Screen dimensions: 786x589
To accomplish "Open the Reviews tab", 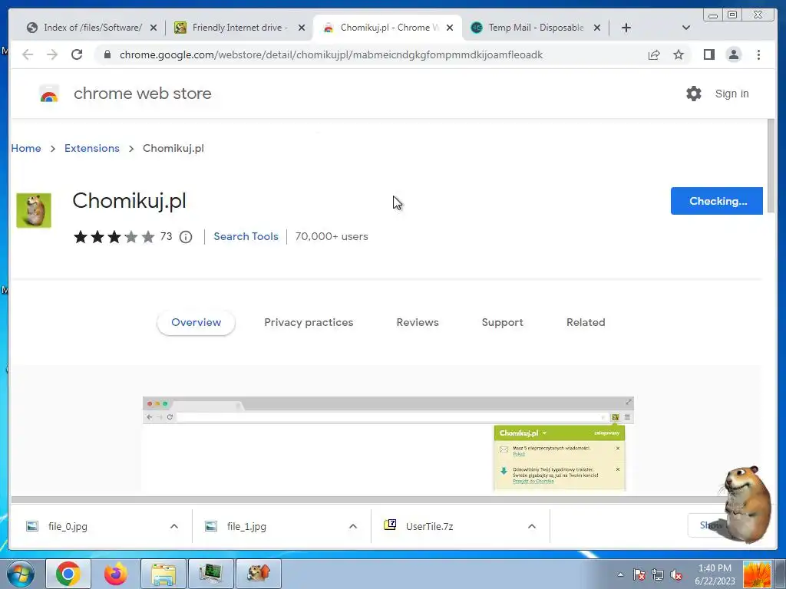I will coord(418,323).
